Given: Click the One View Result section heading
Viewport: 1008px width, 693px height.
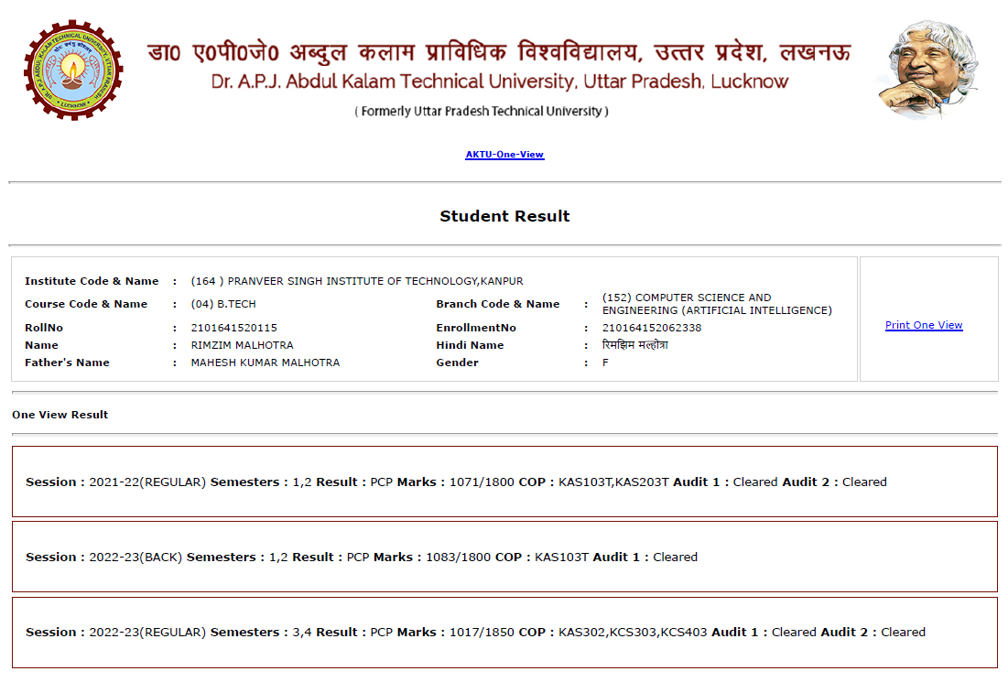Looking at the screenshot, I should 60,415.
